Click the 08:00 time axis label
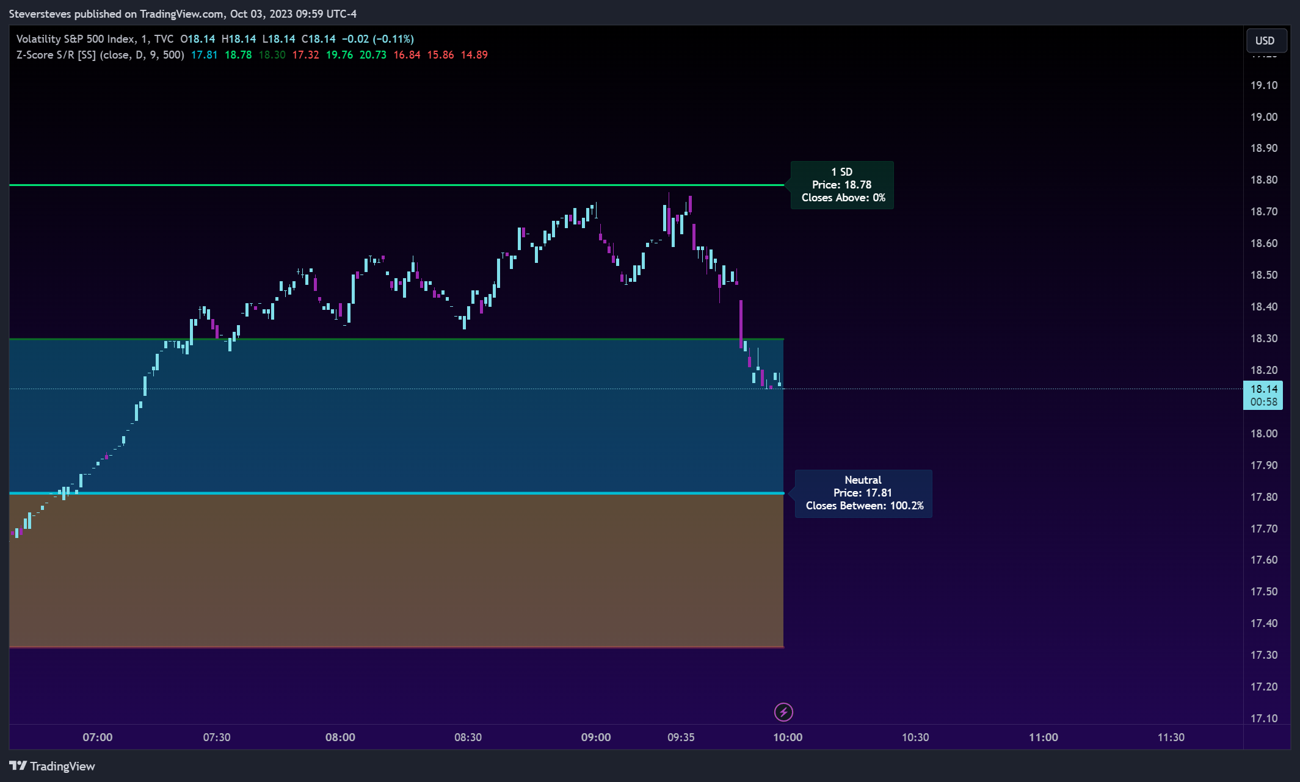Image resolution: width=1300 pixels, height=782 pixels. click(340, 737)
